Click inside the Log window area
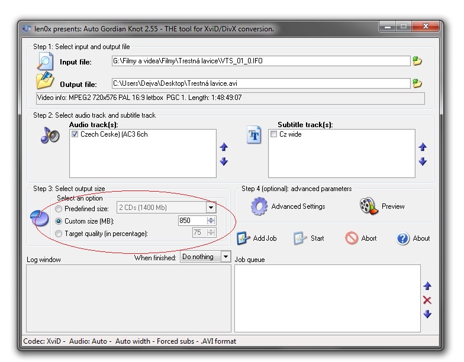This screenshot has height=362, width=464. (x=128, y=298)
